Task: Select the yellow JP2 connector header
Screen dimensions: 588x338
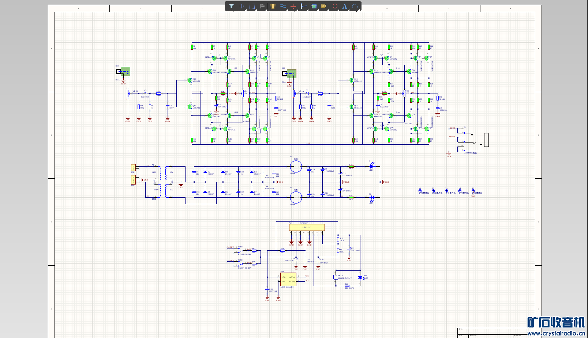Action: [x=133, y=168]
